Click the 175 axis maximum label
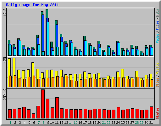Viewport: 161px width, 126px height. pos(5,60)
